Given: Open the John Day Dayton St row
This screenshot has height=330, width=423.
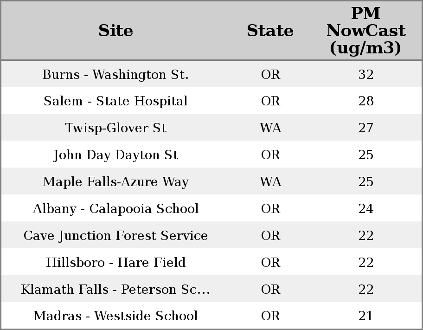Looking at the screenshot, I should click(115, 155).
